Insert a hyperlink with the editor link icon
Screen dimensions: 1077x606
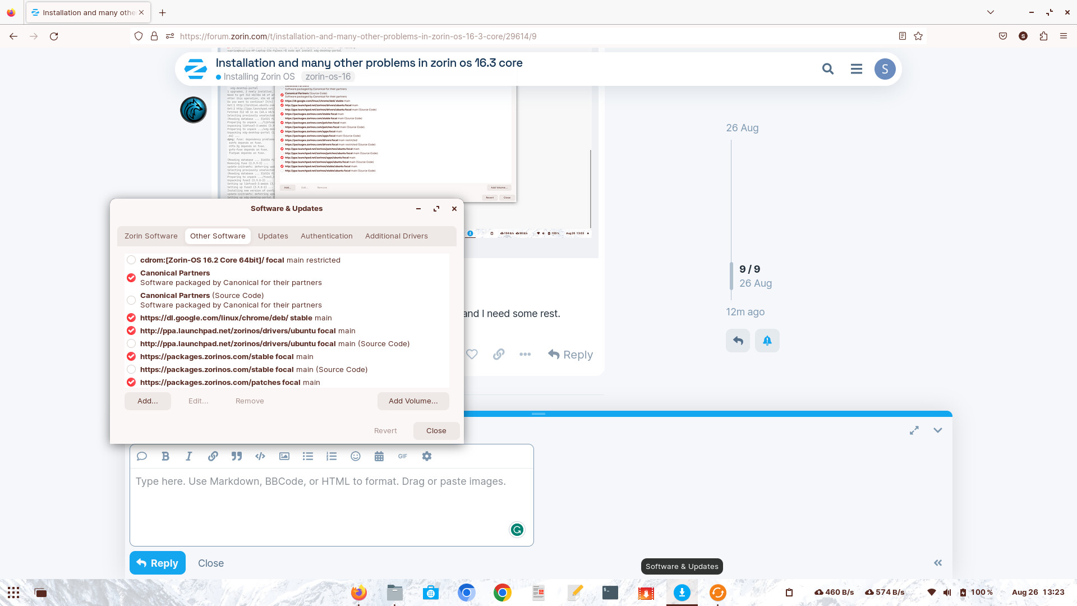(213, 456)
